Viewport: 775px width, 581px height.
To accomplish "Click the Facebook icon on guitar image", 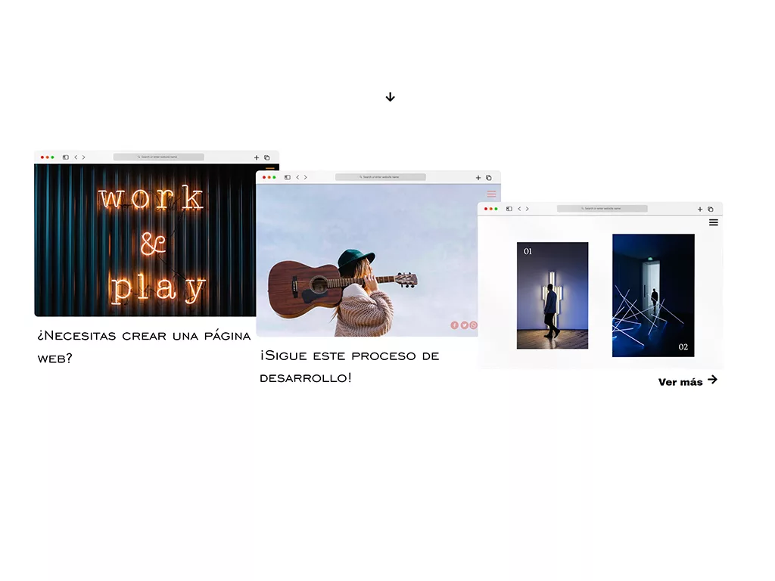I will pos(454,325).
